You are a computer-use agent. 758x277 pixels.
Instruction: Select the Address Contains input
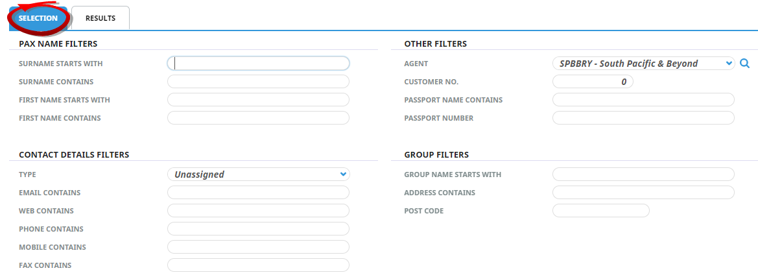[x=643, y=193]
